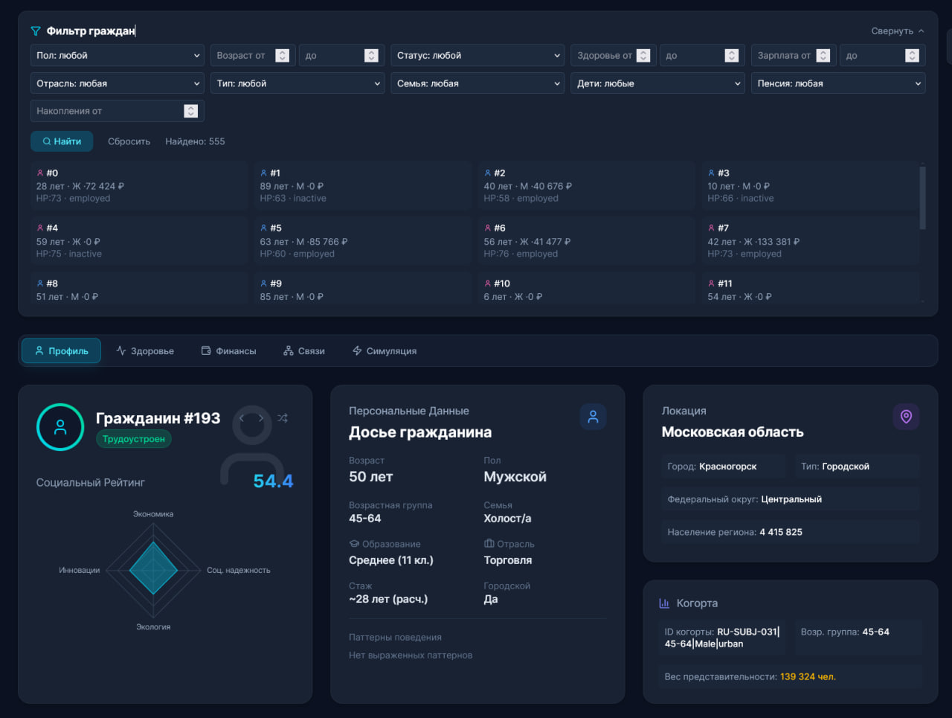Click the Торговля industry value
952x718 pixels.
(x=508, y=560)
